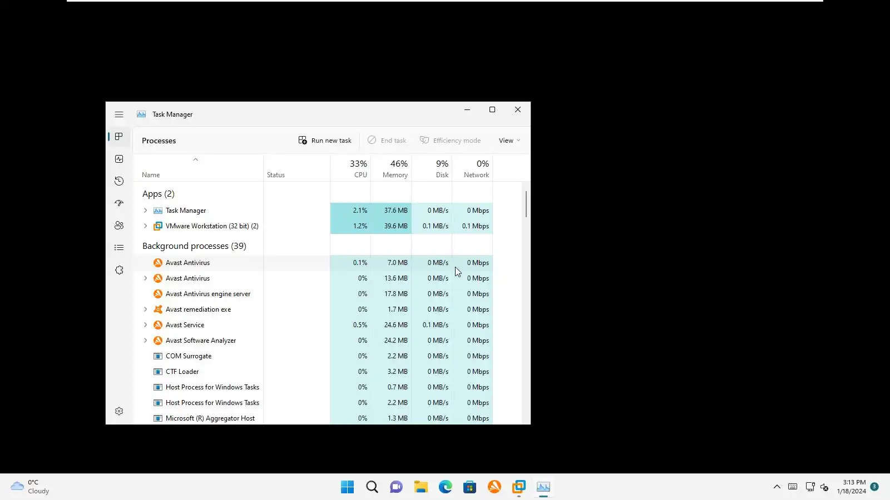The image size is (890, 500).
Task: Switch to the Processes page in sidebar
Action: click(x=119, y=137)
